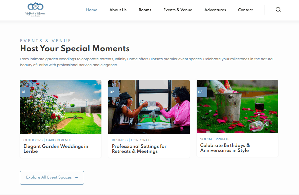This screenshot has width=299, height=195.
Task: Select Events & Venue in navigation
Action: tap(178, 10)
